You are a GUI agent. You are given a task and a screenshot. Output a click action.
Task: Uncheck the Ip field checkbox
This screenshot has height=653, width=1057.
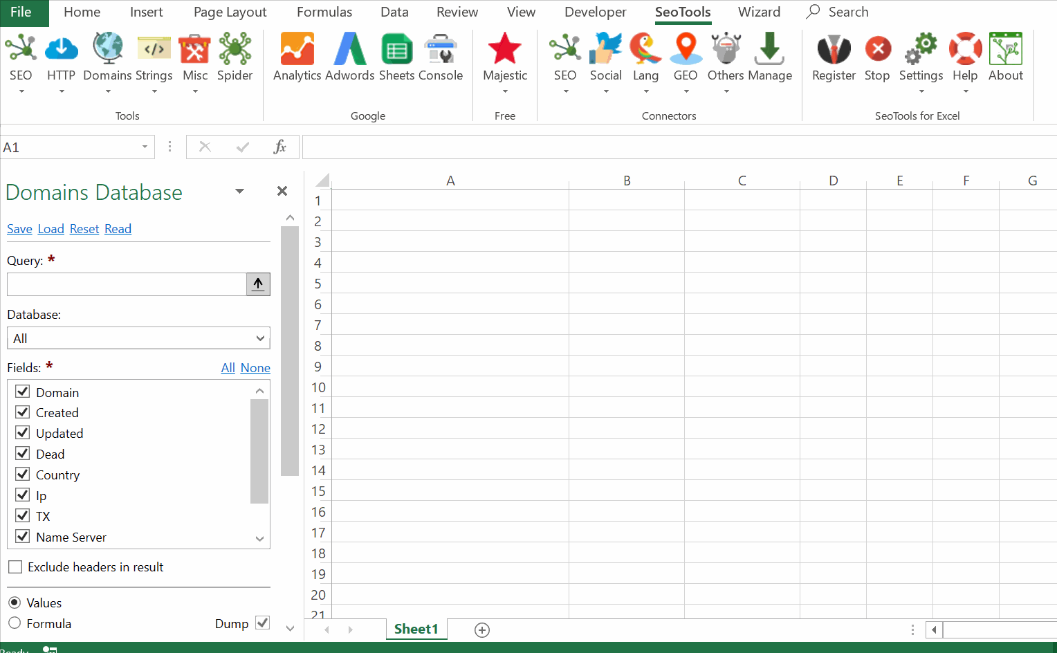coord(23,495)
